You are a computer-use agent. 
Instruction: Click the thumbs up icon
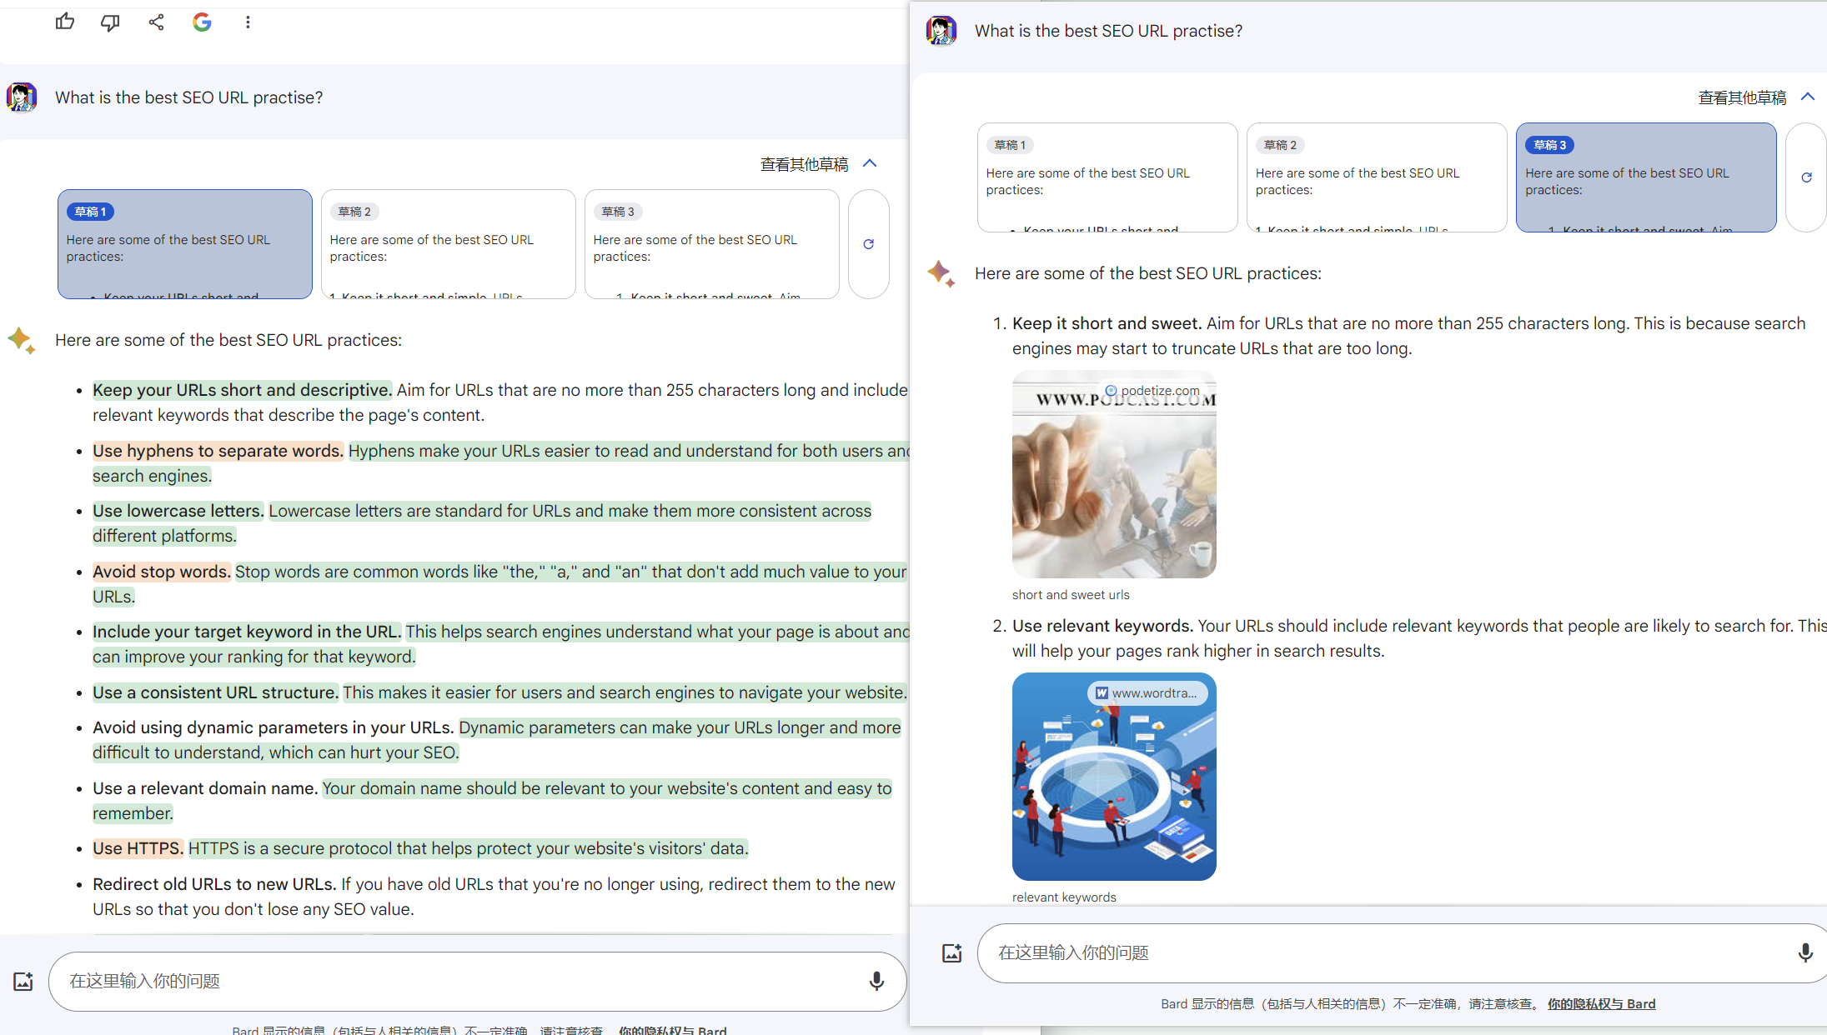click(65, 22)
